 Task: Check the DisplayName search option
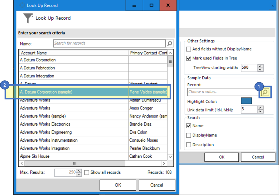188,135
